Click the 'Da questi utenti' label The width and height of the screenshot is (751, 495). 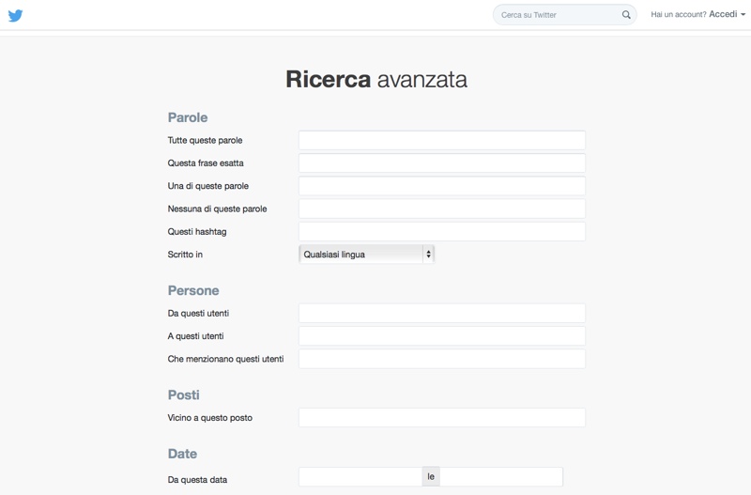(198, 314)
